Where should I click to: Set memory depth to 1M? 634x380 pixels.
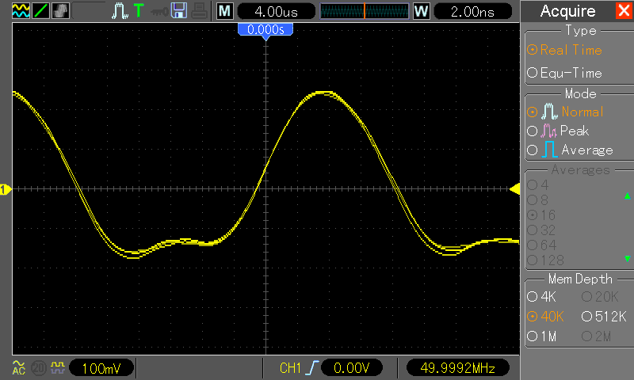542,336
